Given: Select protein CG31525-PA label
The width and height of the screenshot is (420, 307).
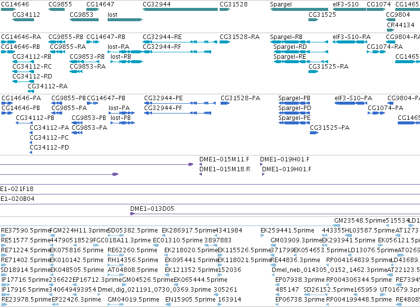Looking at the screenshot, I should [x=330, y=128].
